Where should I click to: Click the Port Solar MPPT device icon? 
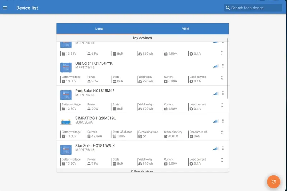66,95
